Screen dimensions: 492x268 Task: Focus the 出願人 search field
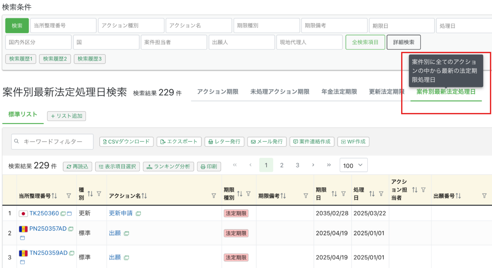pos(242,42)
